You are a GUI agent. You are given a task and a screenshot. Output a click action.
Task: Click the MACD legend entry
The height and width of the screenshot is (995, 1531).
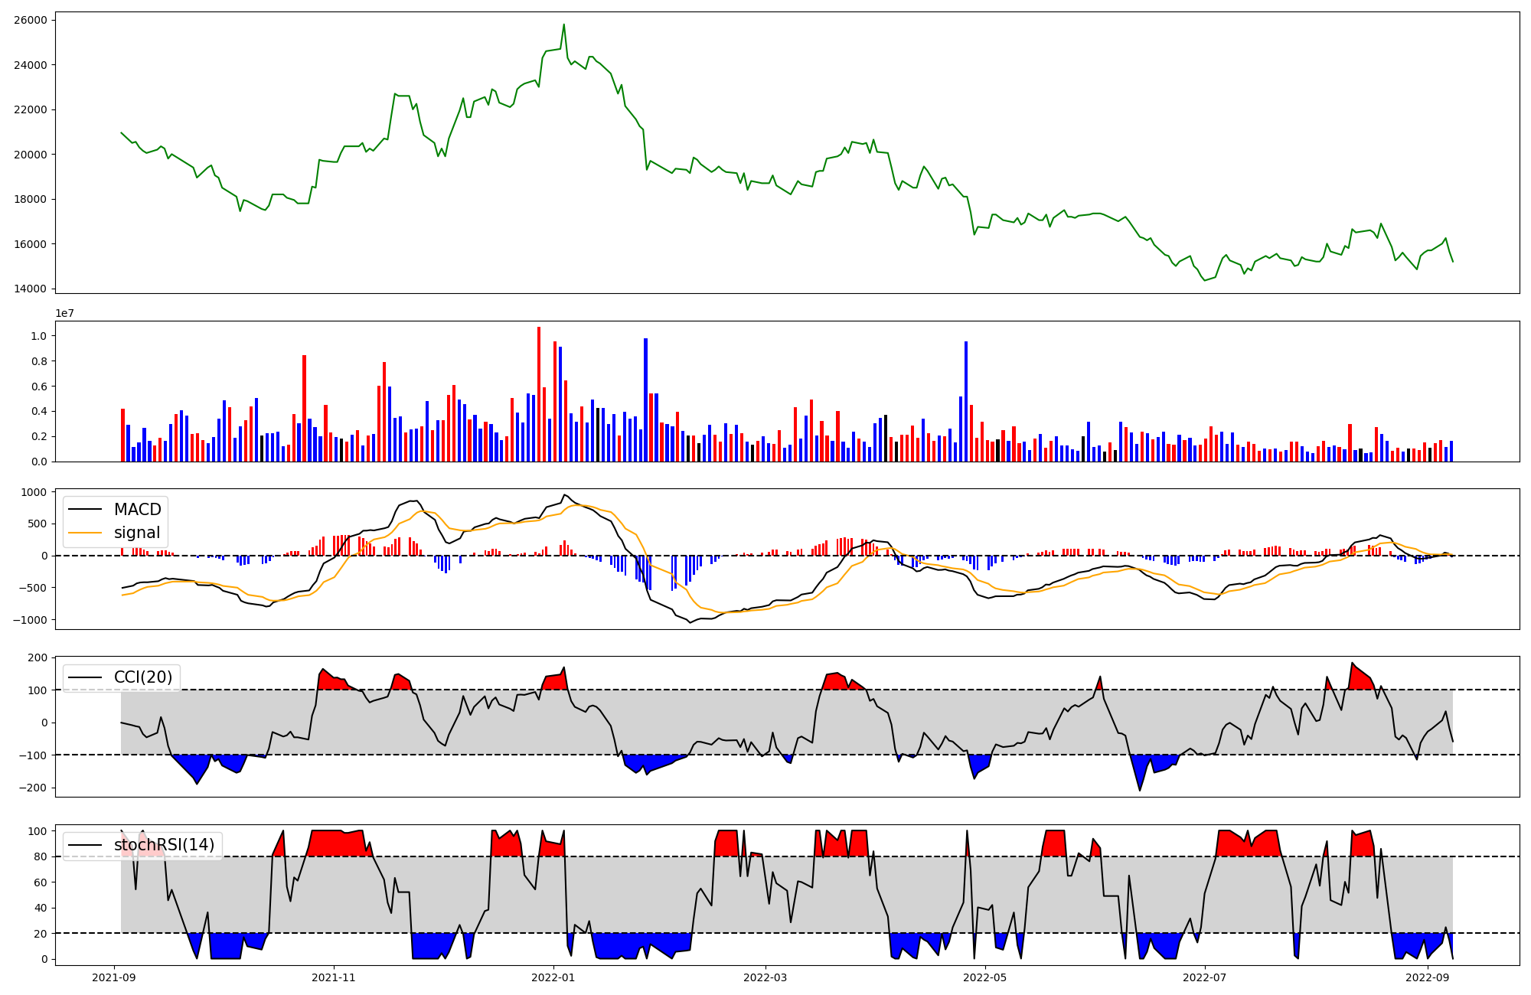(137, 510)
